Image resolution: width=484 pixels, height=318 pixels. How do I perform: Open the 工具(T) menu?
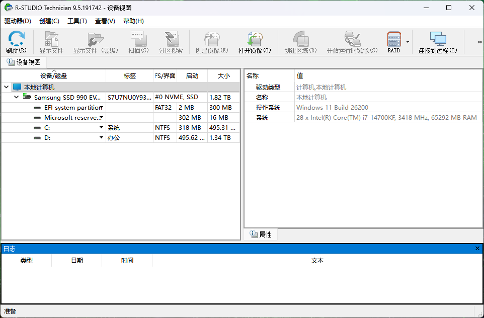pos(77,21)
